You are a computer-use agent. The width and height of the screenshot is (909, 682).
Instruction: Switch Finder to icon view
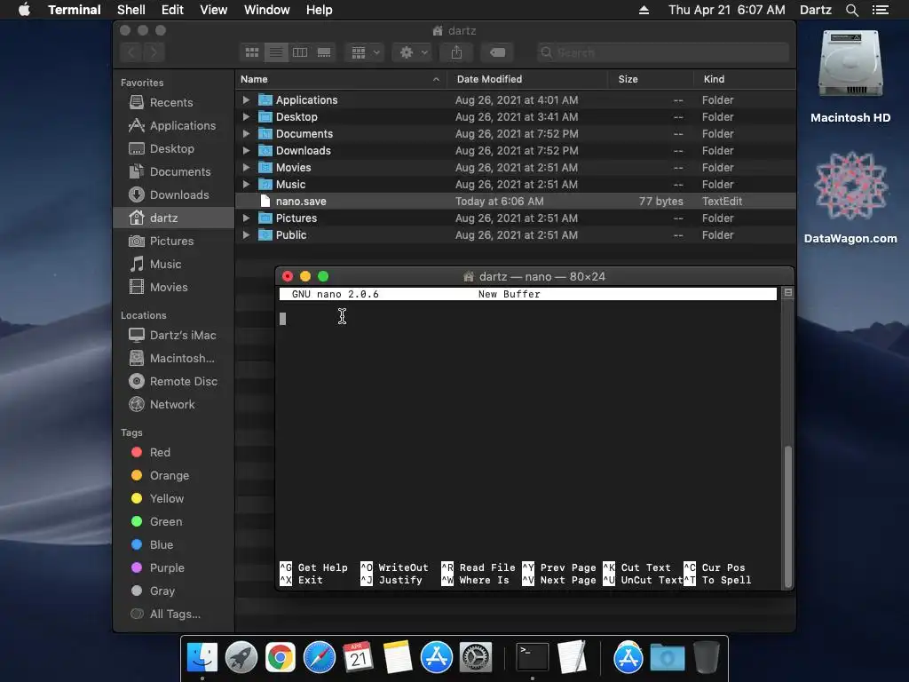(x=251, y=52)
